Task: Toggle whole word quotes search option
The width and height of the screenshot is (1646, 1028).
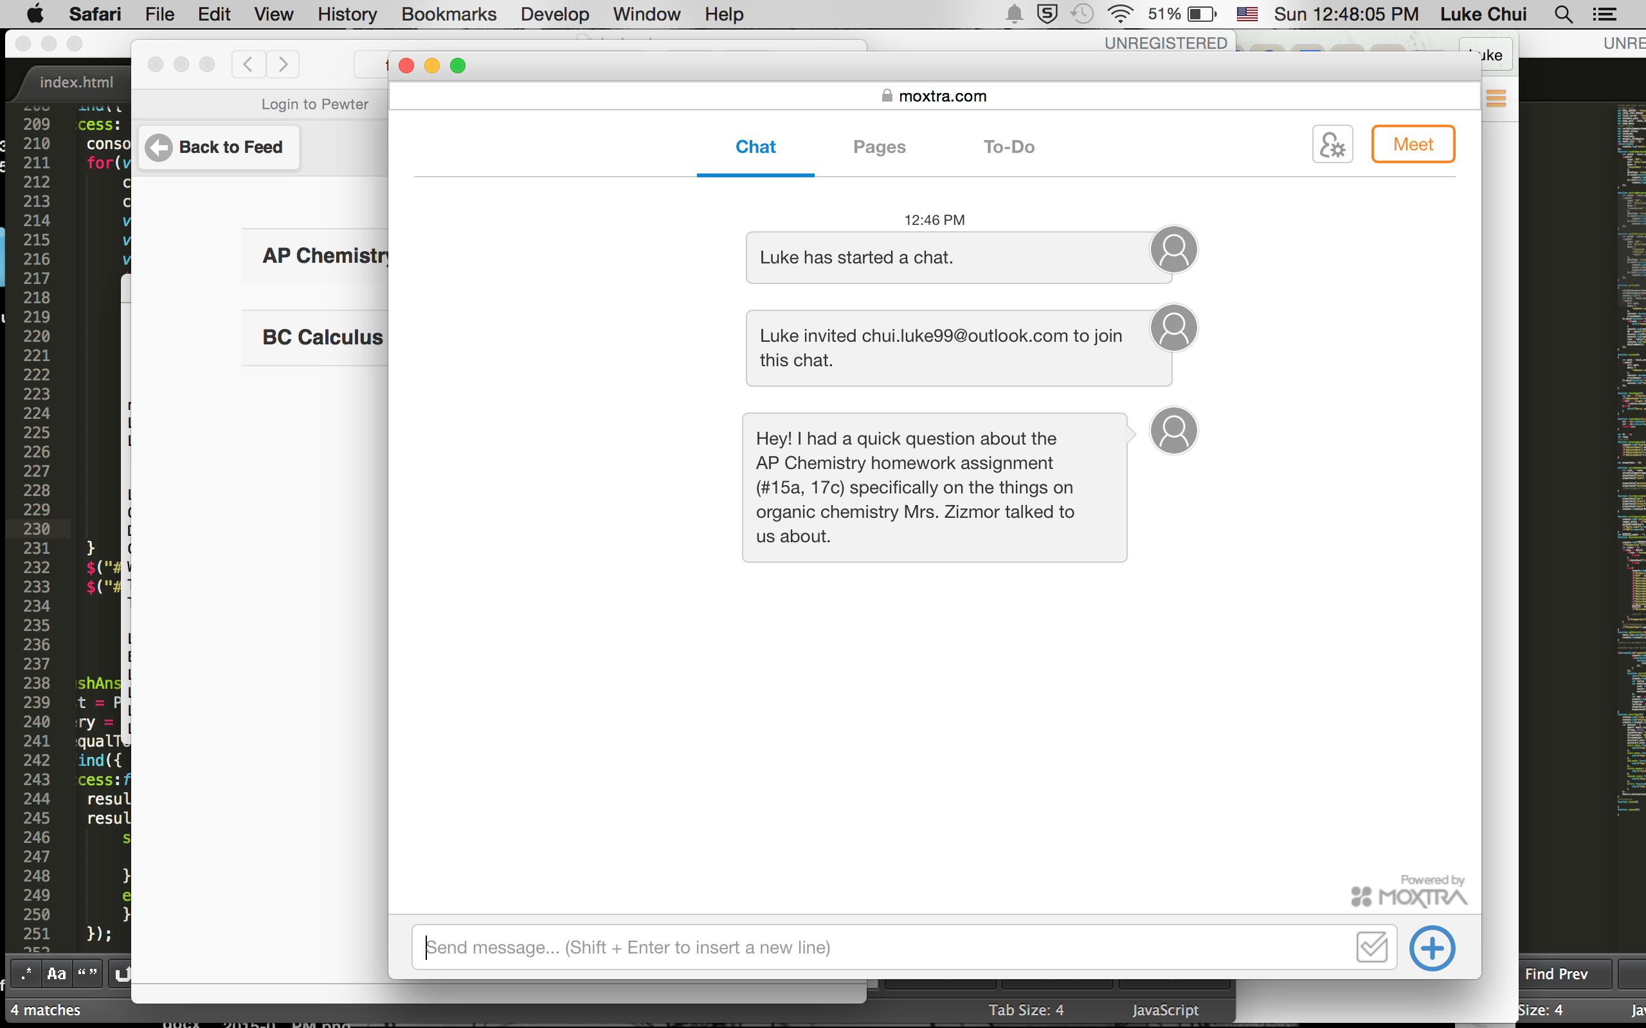Action: coord(87,973)
